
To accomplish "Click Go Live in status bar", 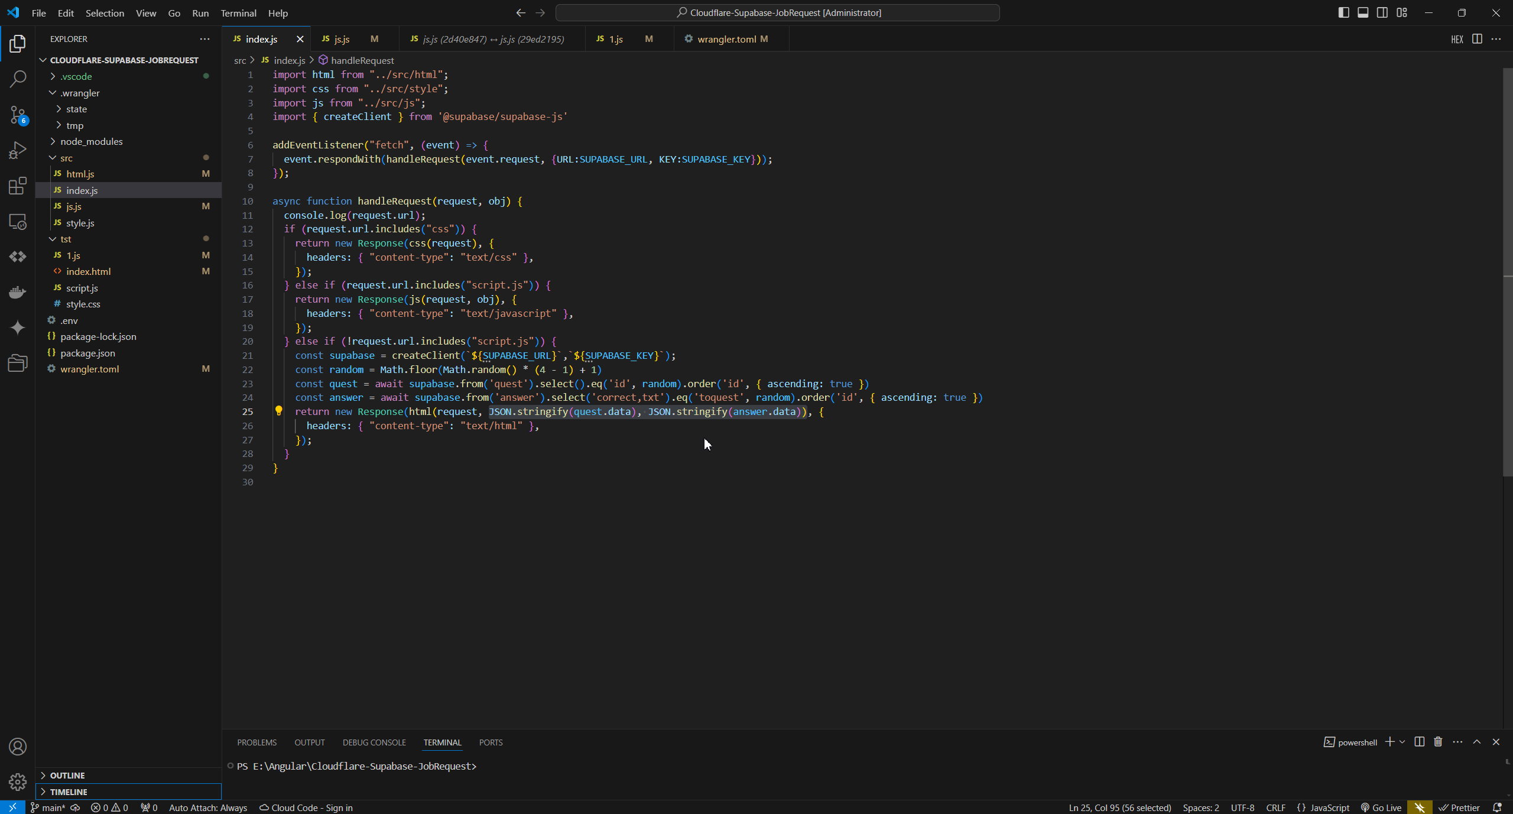I will 1381,807.
